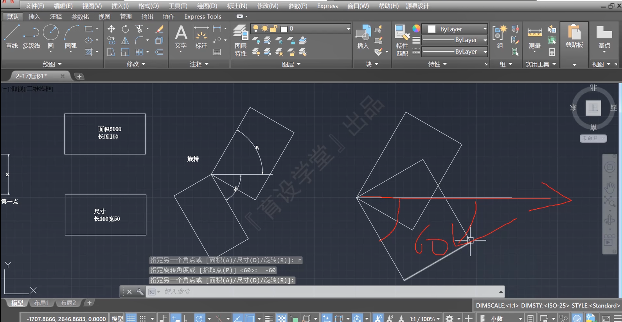The image size is (622, 322).
Task: Open Layer Properties (图层特性) manager
Action: click(241, 40)
